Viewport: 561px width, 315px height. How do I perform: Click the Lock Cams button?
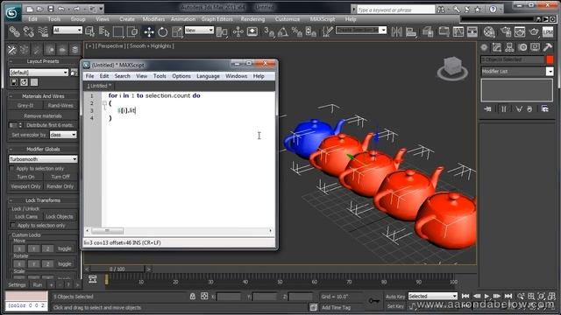click(x=26, y=217)
